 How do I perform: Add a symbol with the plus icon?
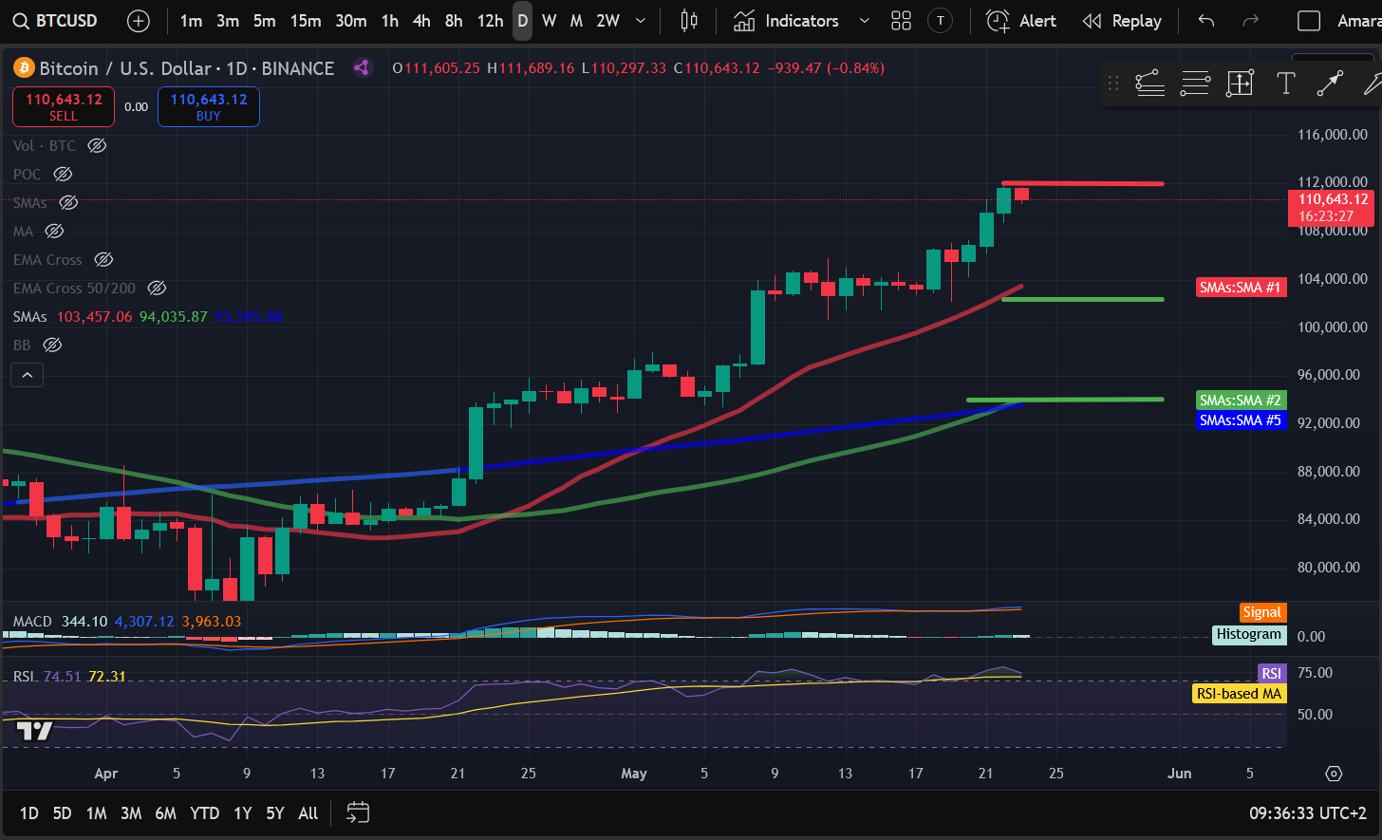[x=139, y=21]
